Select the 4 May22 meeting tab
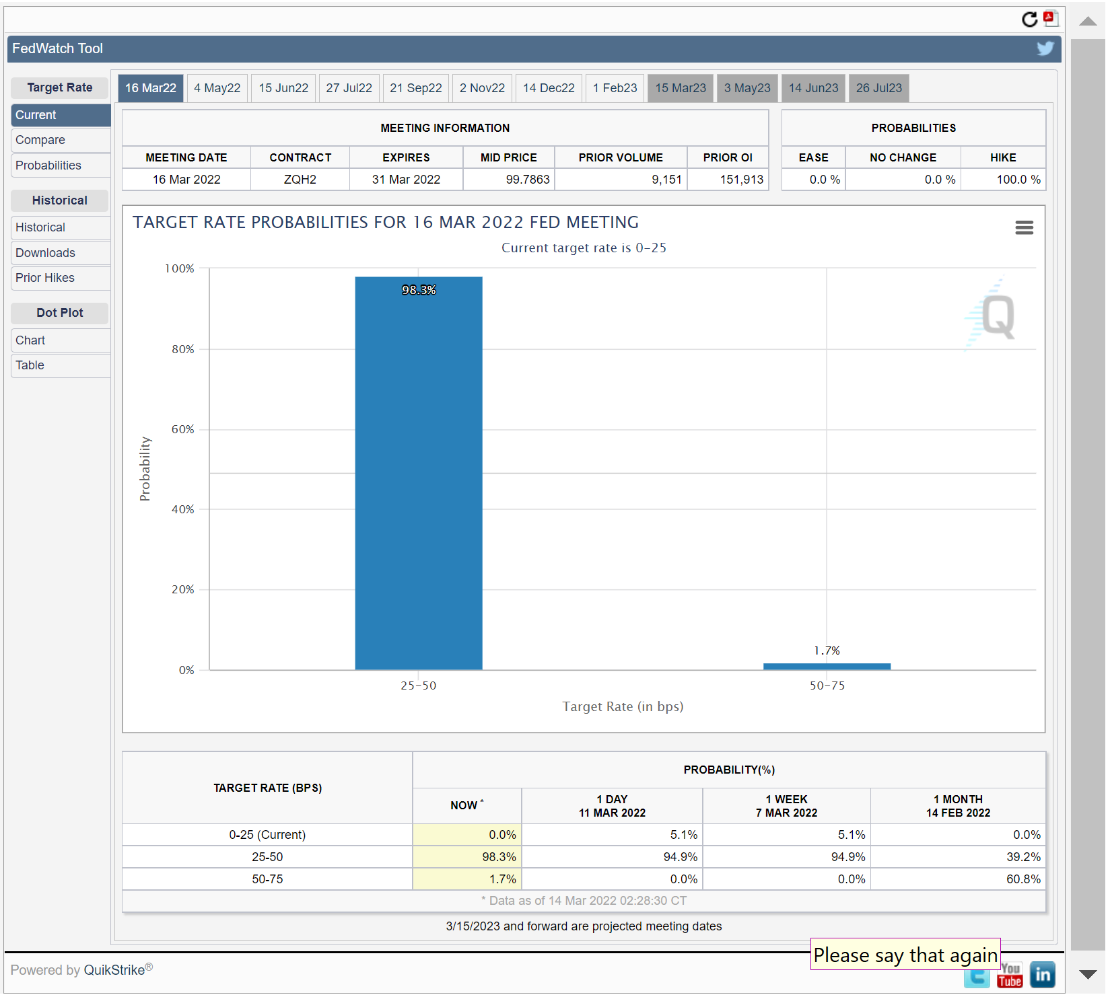The height and width of the screenshot is (1001, 1110). point(217,88)
